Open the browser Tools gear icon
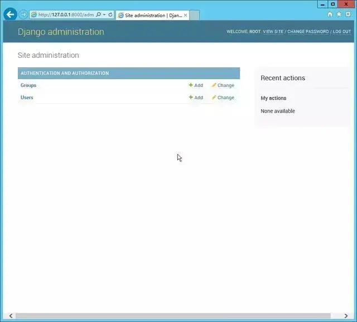357x322 pixels. [x=348, y=14]
